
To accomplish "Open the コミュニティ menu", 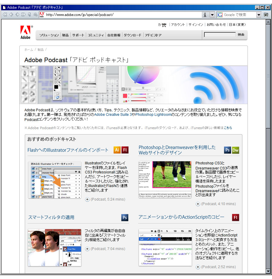I will [x=96, y=35].
